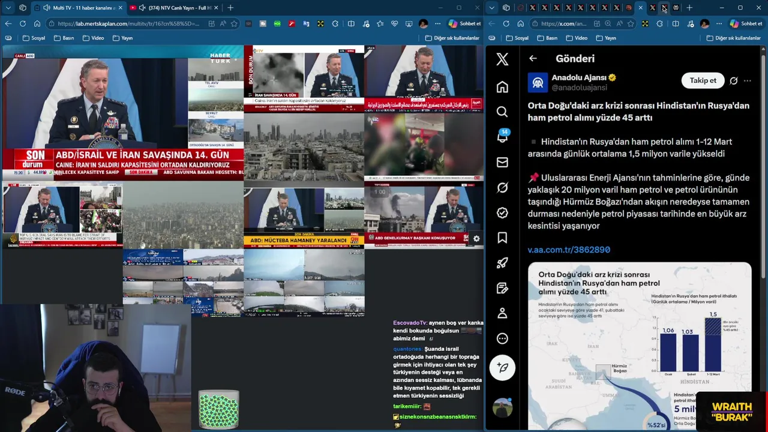Open Yayın bookmarks folder in x.com window
The height and width of the screenshot is (432, 768).
tap(605, 38)
